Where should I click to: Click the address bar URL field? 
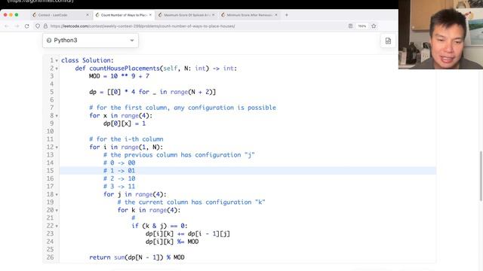pyautogui.click(x=197, y=26)
